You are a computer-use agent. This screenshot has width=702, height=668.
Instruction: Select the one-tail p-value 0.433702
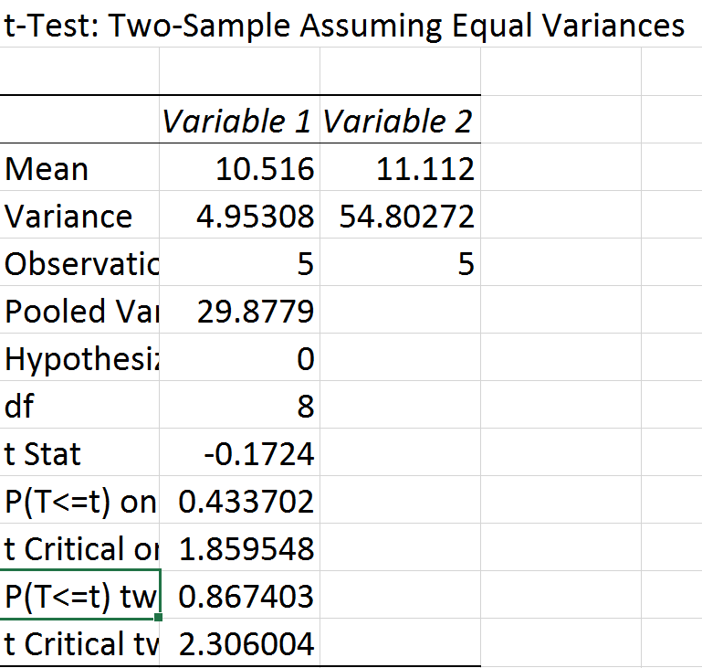click(x=239, y=502)
